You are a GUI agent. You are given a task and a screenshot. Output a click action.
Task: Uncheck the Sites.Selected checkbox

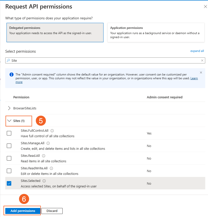9,183
